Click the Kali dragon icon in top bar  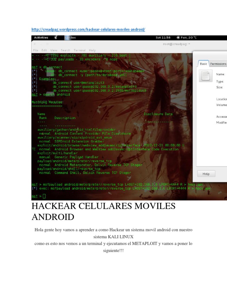[56, 37]
